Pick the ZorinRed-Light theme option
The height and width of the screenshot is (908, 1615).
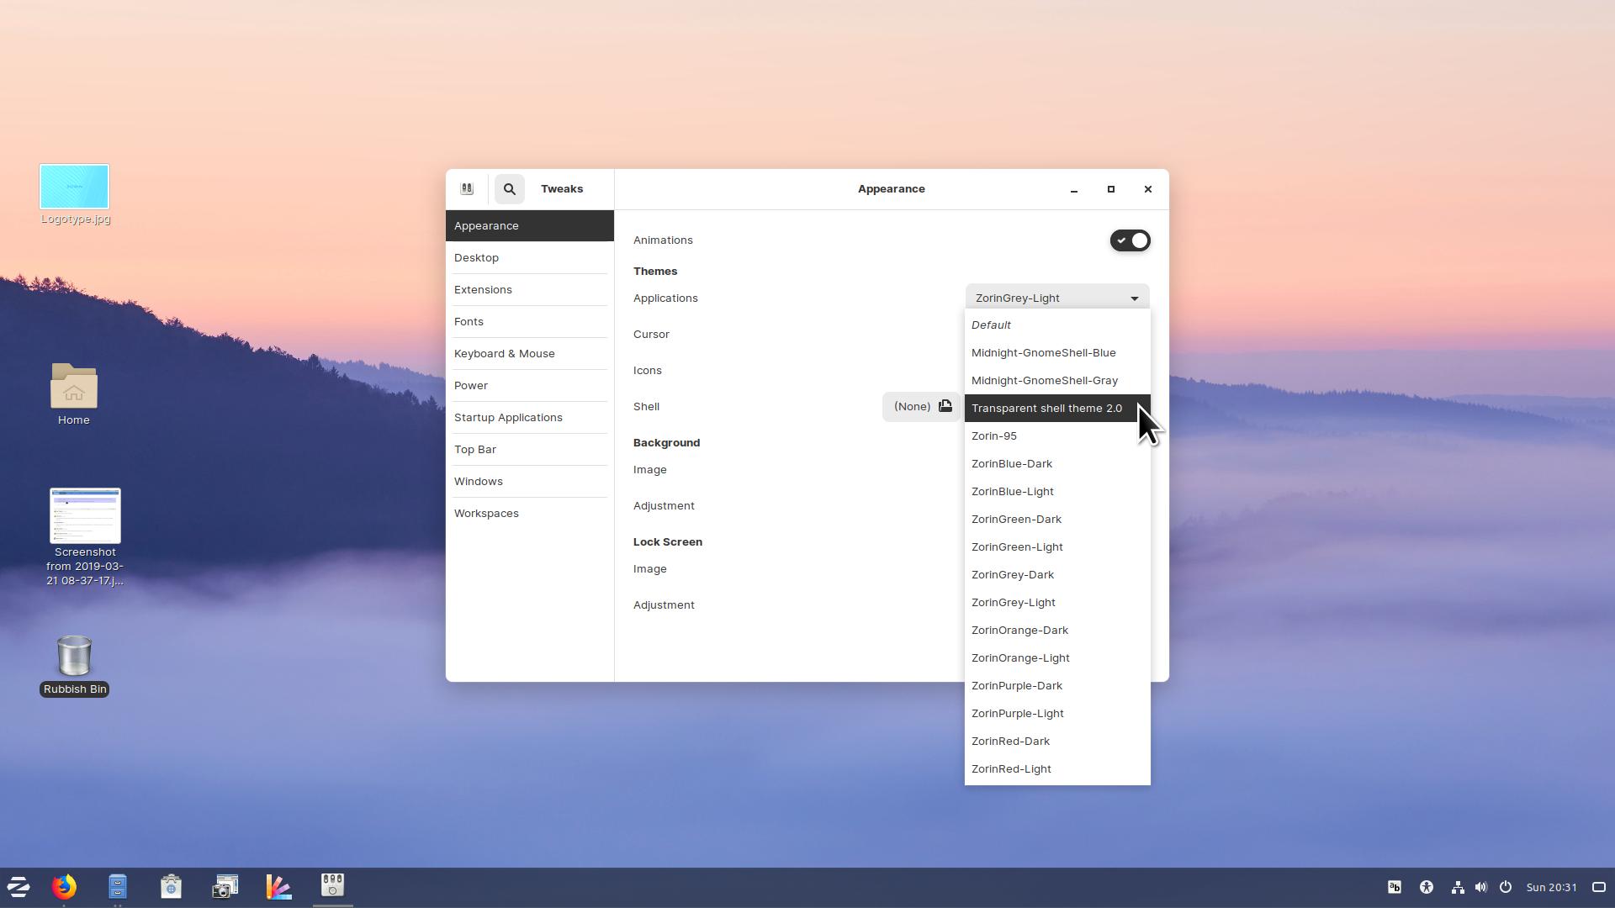1011,769
